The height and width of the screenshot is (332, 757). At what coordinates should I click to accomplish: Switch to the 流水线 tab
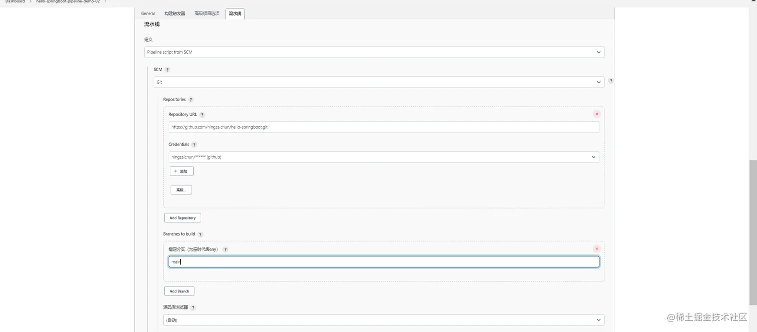235,13
